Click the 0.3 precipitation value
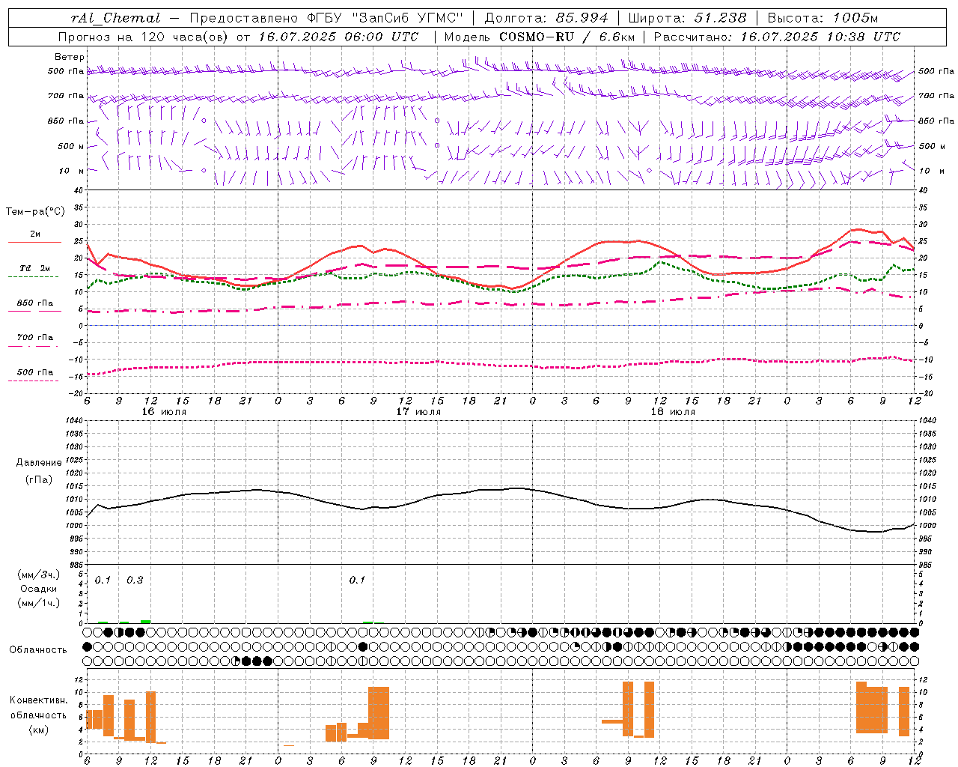The image size is (958, 767). click(x=135, y=580)
